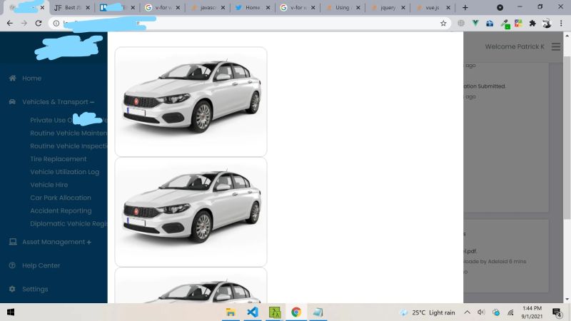Close the vue.js tab
Viewport: 571px width, 321px height.
[448, 8]
